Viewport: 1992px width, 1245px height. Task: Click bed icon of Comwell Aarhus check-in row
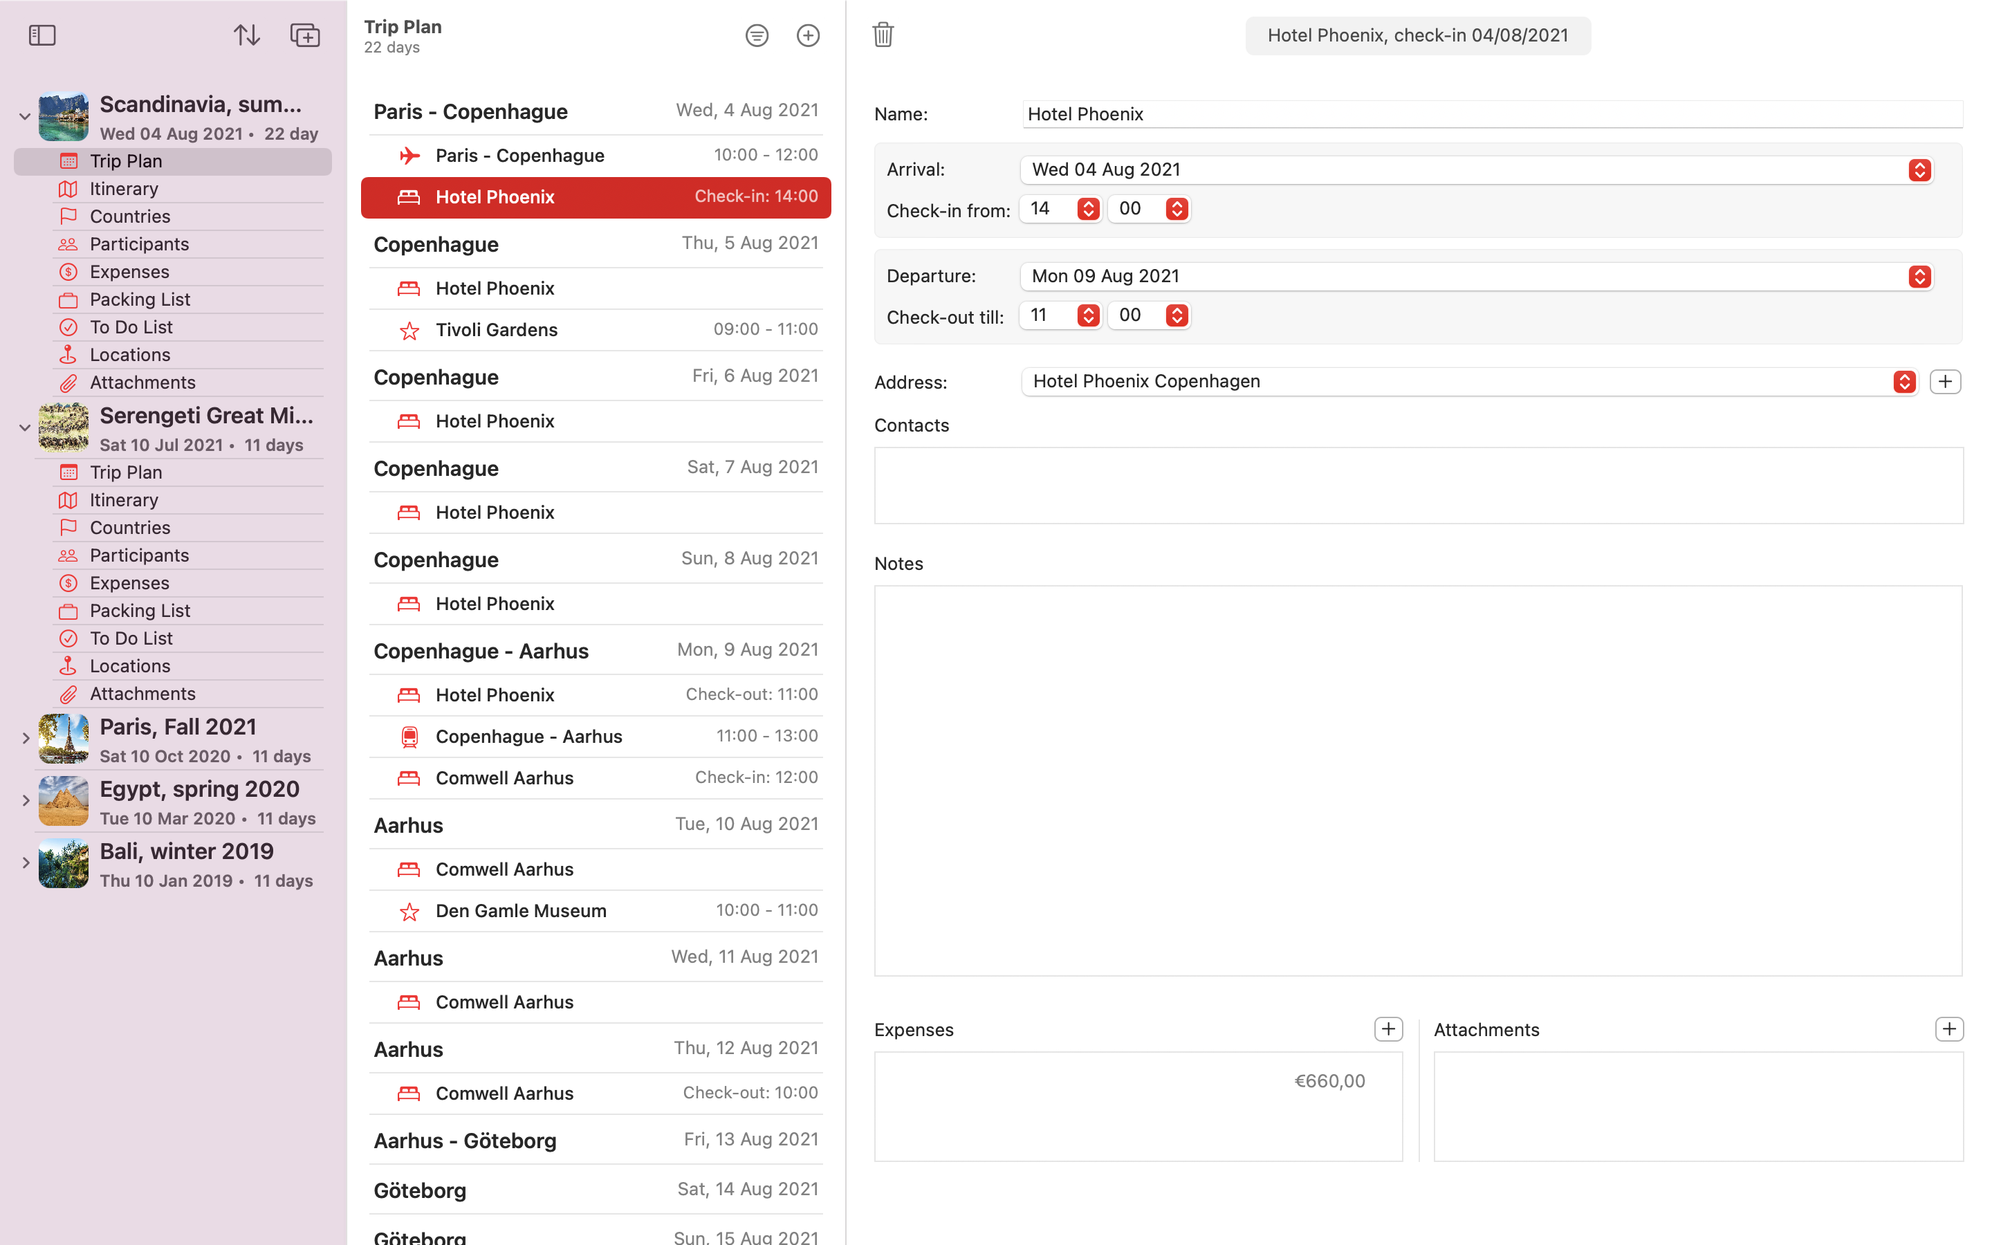pyautogui.click(x=409, y=778)
